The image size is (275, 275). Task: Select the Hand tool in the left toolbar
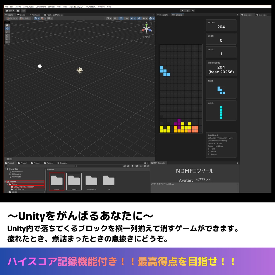click(x=7, y=25)
